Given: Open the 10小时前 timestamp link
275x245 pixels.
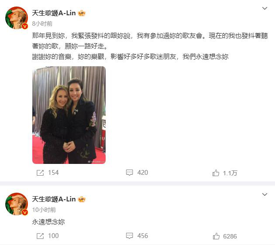Looking at the screenshot, I should click(x=44, y=210).
